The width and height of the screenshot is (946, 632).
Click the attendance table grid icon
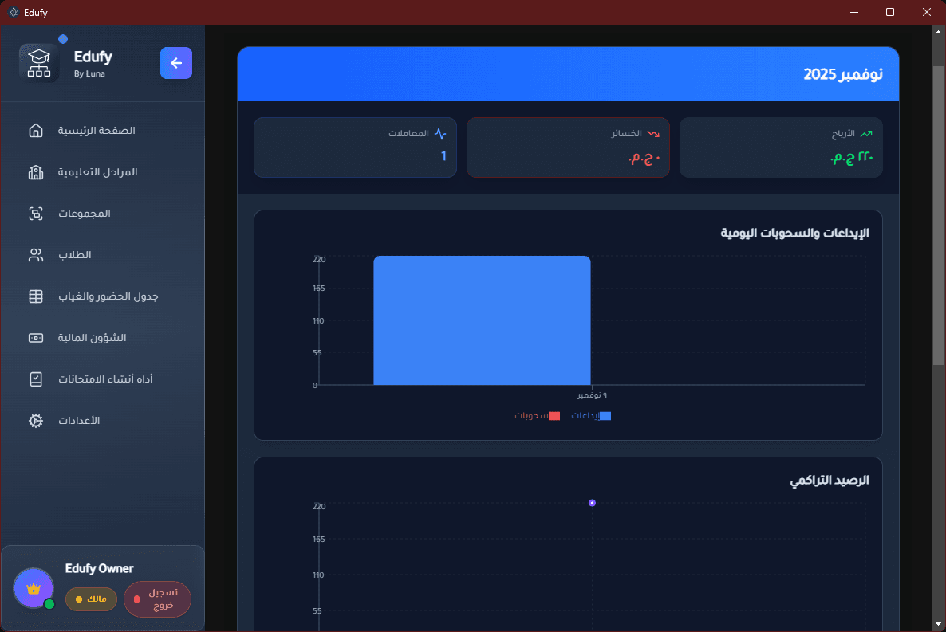pos(36,296)
